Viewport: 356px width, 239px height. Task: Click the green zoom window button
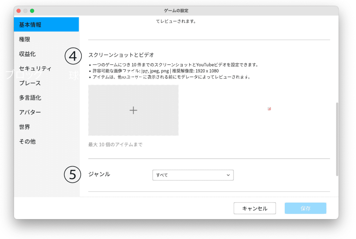pos(32,11)
